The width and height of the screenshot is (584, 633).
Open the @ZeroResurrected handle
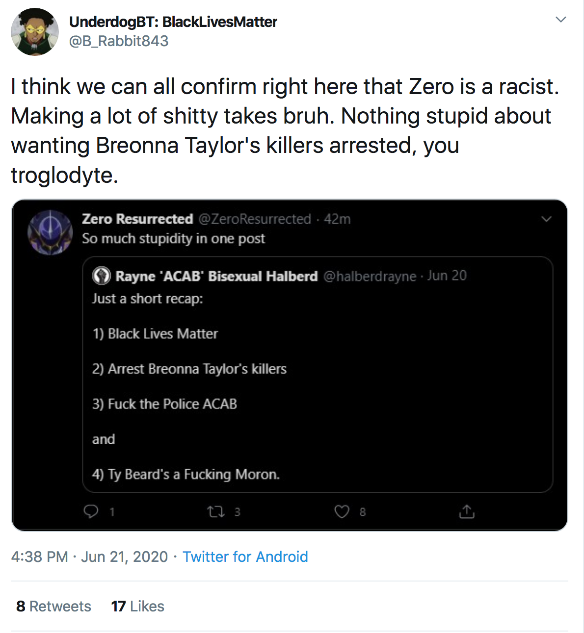coord(255,219)
